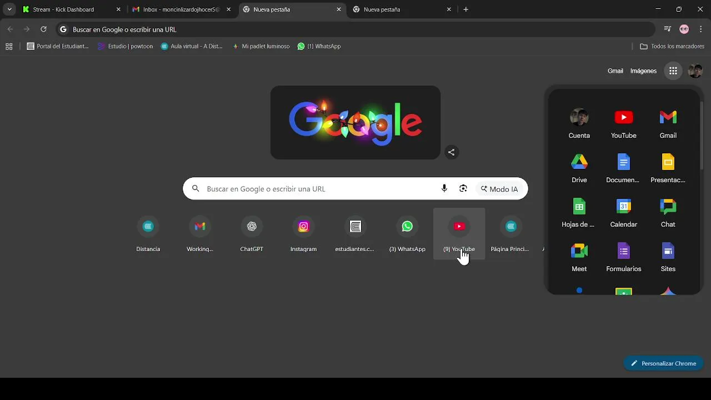Viewport: 711px width, 400px height.
Task: Open Sites app icon
Action: coord(668,257)
